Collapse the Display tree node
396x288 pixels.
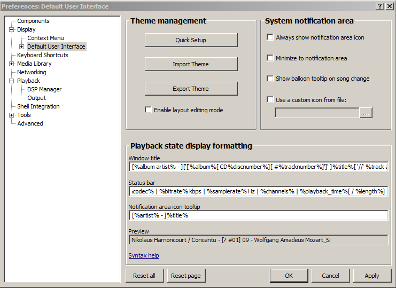pos(12,30)
